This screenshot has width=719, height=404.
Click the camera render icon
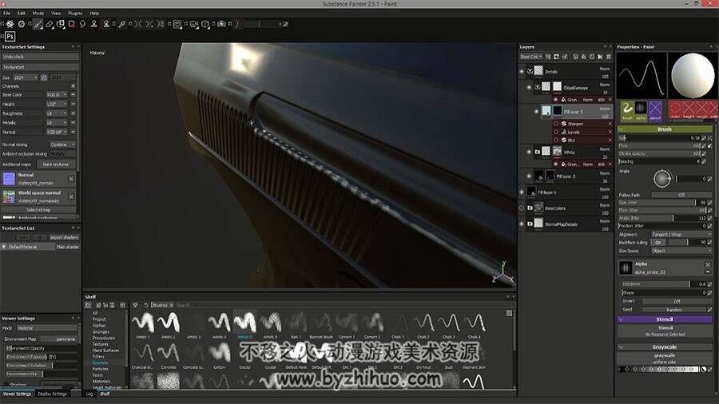point(221,24)
